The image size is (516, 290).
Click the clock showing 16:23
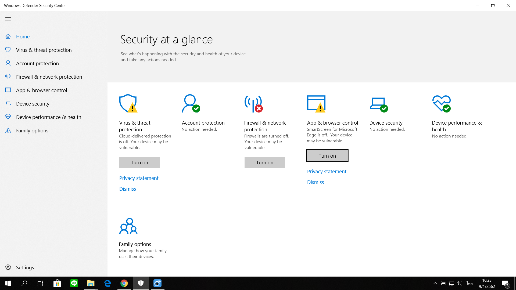click(x=487, y=280)
